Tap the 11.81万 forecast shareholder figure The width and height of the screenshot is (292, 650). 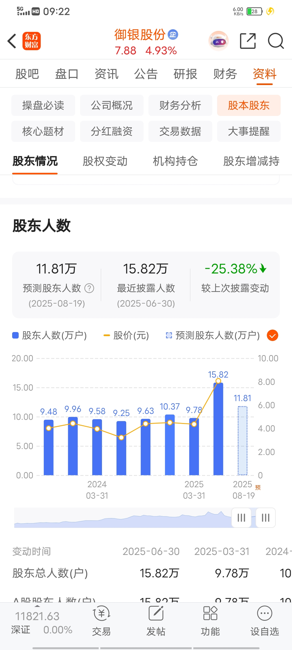coord(57,269)
